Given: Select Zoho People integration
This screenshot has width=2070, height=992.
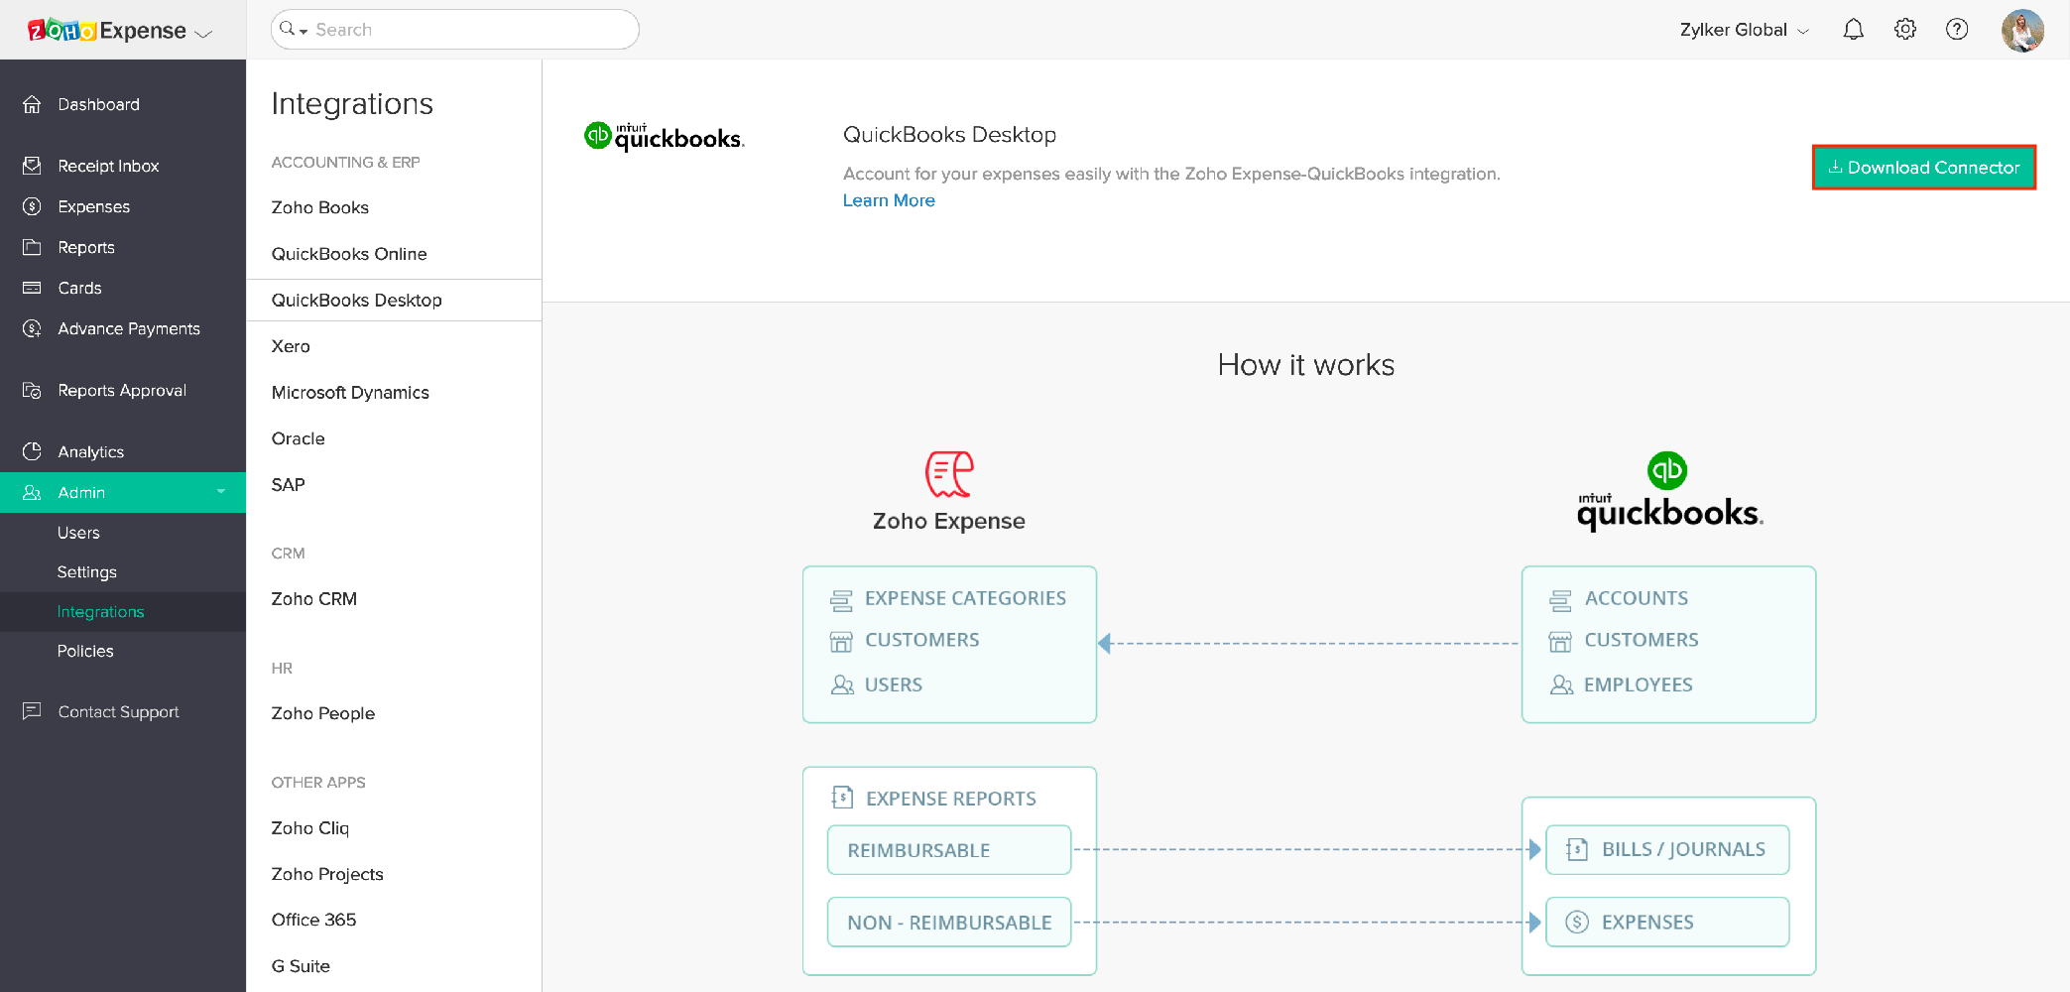Looking at the screenshot, I should click(323, 713).
